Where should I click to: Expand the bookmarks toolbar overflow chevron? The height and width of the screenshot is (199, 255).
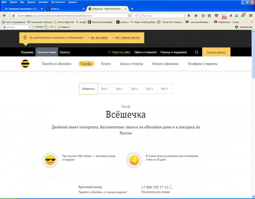pos(252,22)
